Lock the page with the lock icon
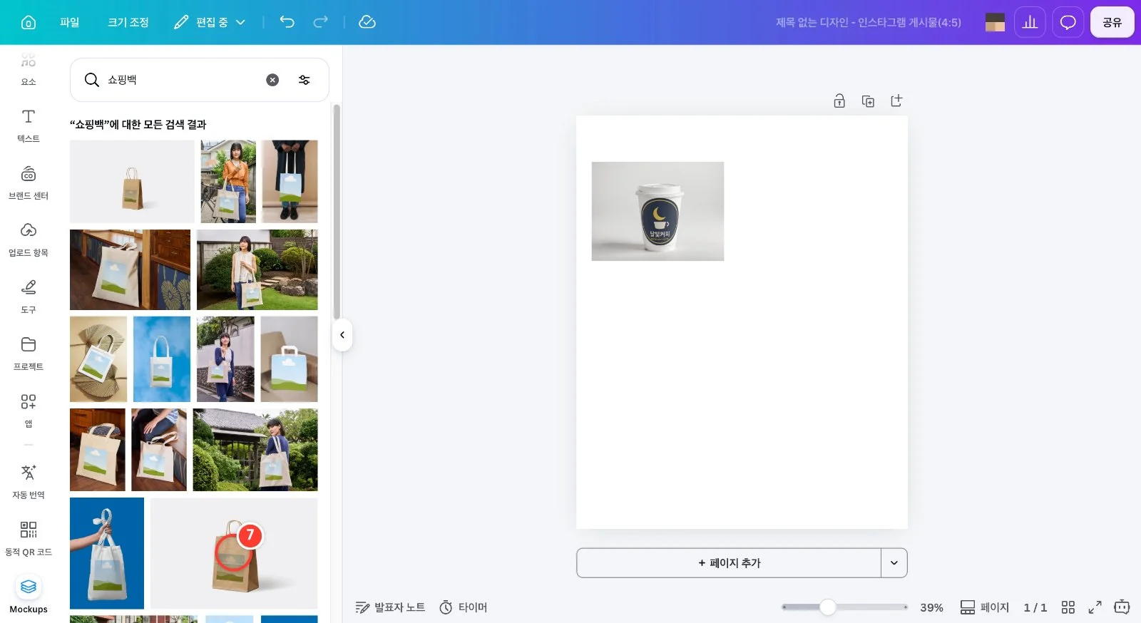1141x623 pixels. (839, 101)
